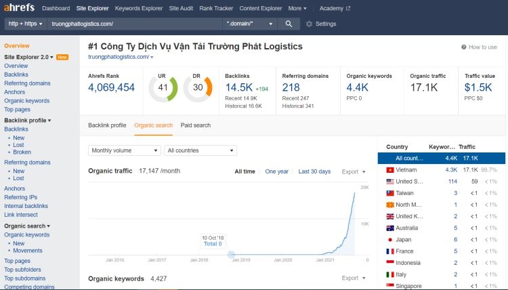This screenshot has width=508, height=290.
Task: Select the Organic search tab
Action: (x=153, y=125)
